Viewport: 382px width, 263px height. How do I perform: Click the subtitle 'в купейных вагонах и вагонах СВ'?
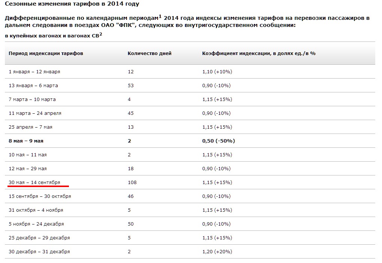tap(52, 36)
